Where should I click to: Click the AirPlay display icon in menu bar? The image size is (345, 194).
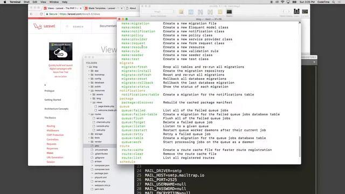pyautogui.click(x=288, y=2)
